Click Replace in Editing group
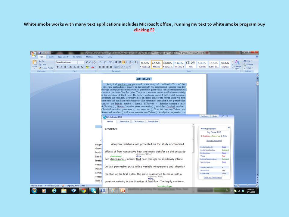289x217 pixels. pyautogui.click(x=248, y=64)
